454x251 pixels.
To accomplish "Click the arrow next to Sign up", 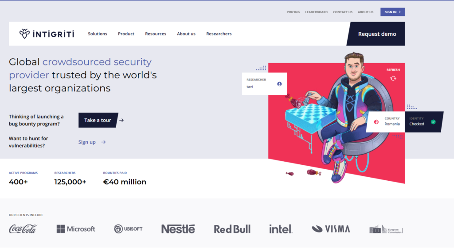I will point(103,142).
